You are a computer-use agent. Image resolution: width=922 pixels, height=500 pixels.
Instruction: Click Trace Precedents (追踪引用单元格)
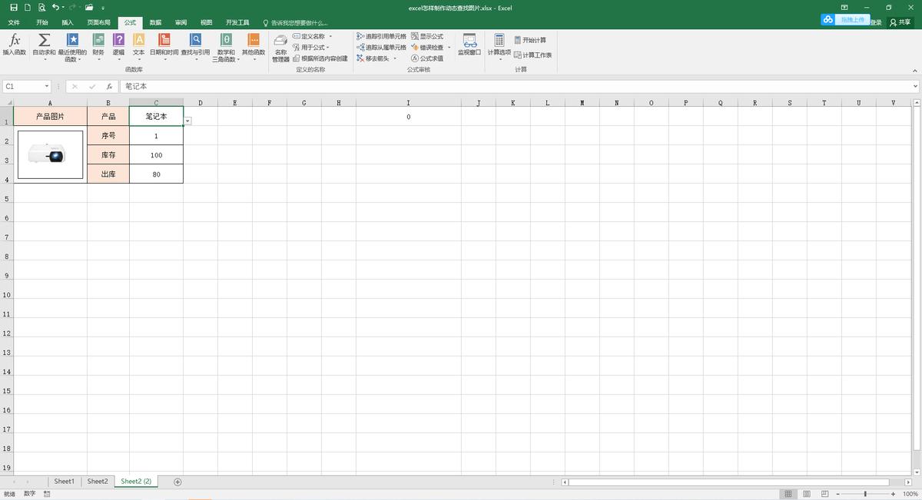point(381,36)
